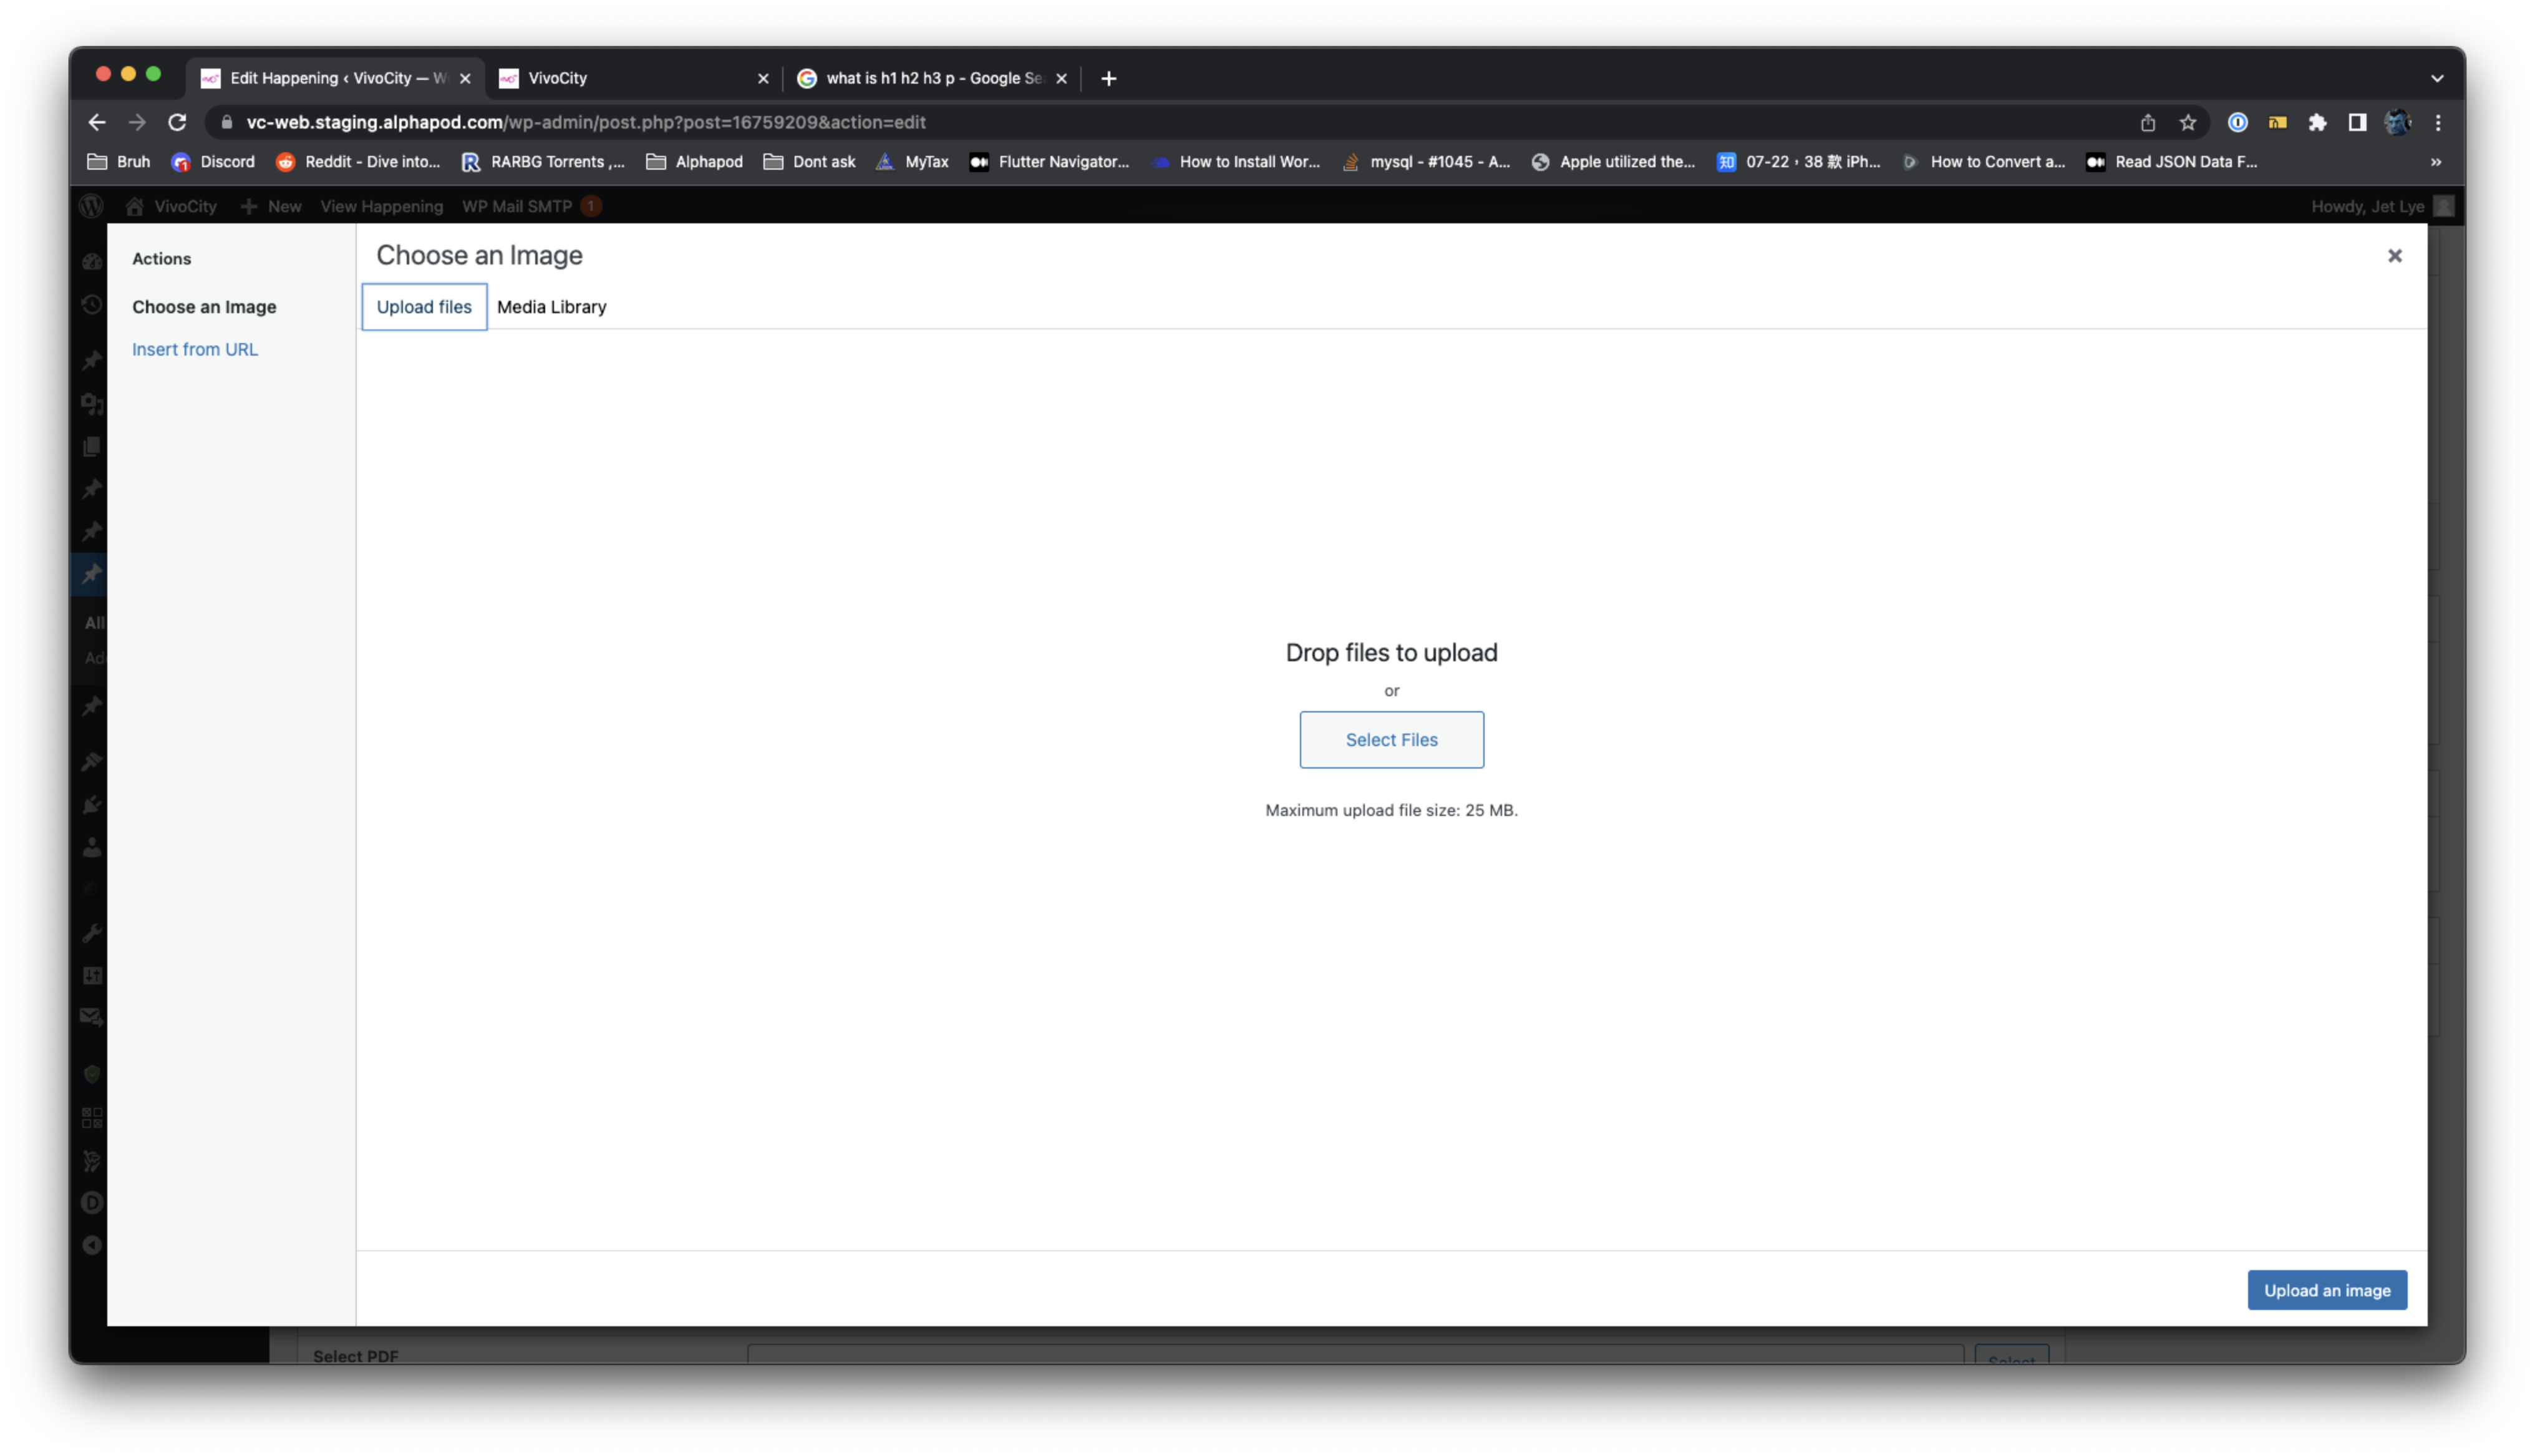Click the 1Password extension icon

coord(2238,122)
